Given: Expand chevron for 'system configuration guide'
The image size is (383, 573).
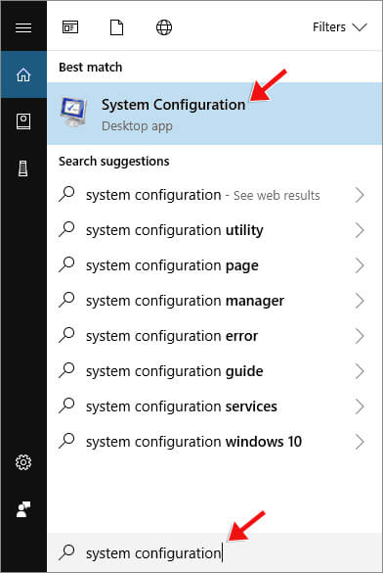Looking at the screenshot, I should pyautogui.click(x=360, y=371).
